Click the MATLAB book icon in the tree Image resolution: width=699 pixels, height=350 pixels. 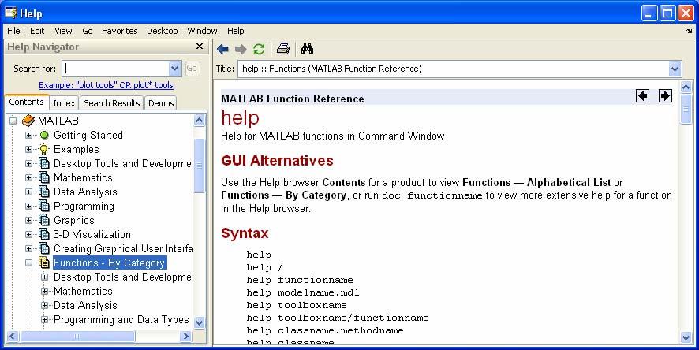(28, 121)
